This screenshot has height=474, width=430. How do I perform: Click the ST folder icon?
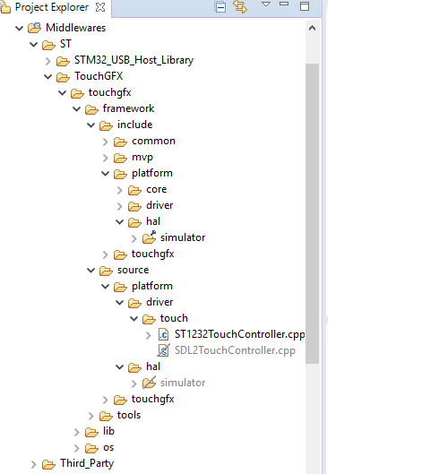48,45
